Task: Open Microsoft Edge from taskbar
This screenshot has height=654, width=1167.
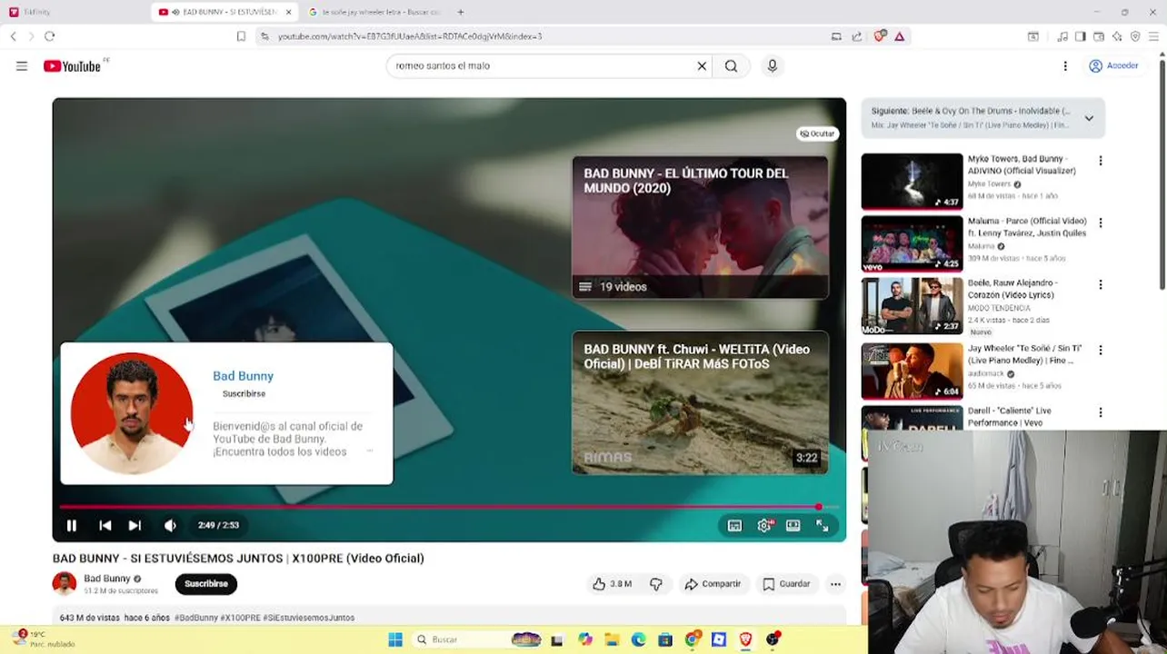Action: click(x=638, y=639)
